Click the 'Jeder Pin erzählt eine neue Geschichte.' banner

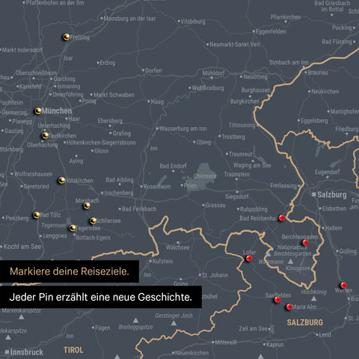click(x=101, y=297)
